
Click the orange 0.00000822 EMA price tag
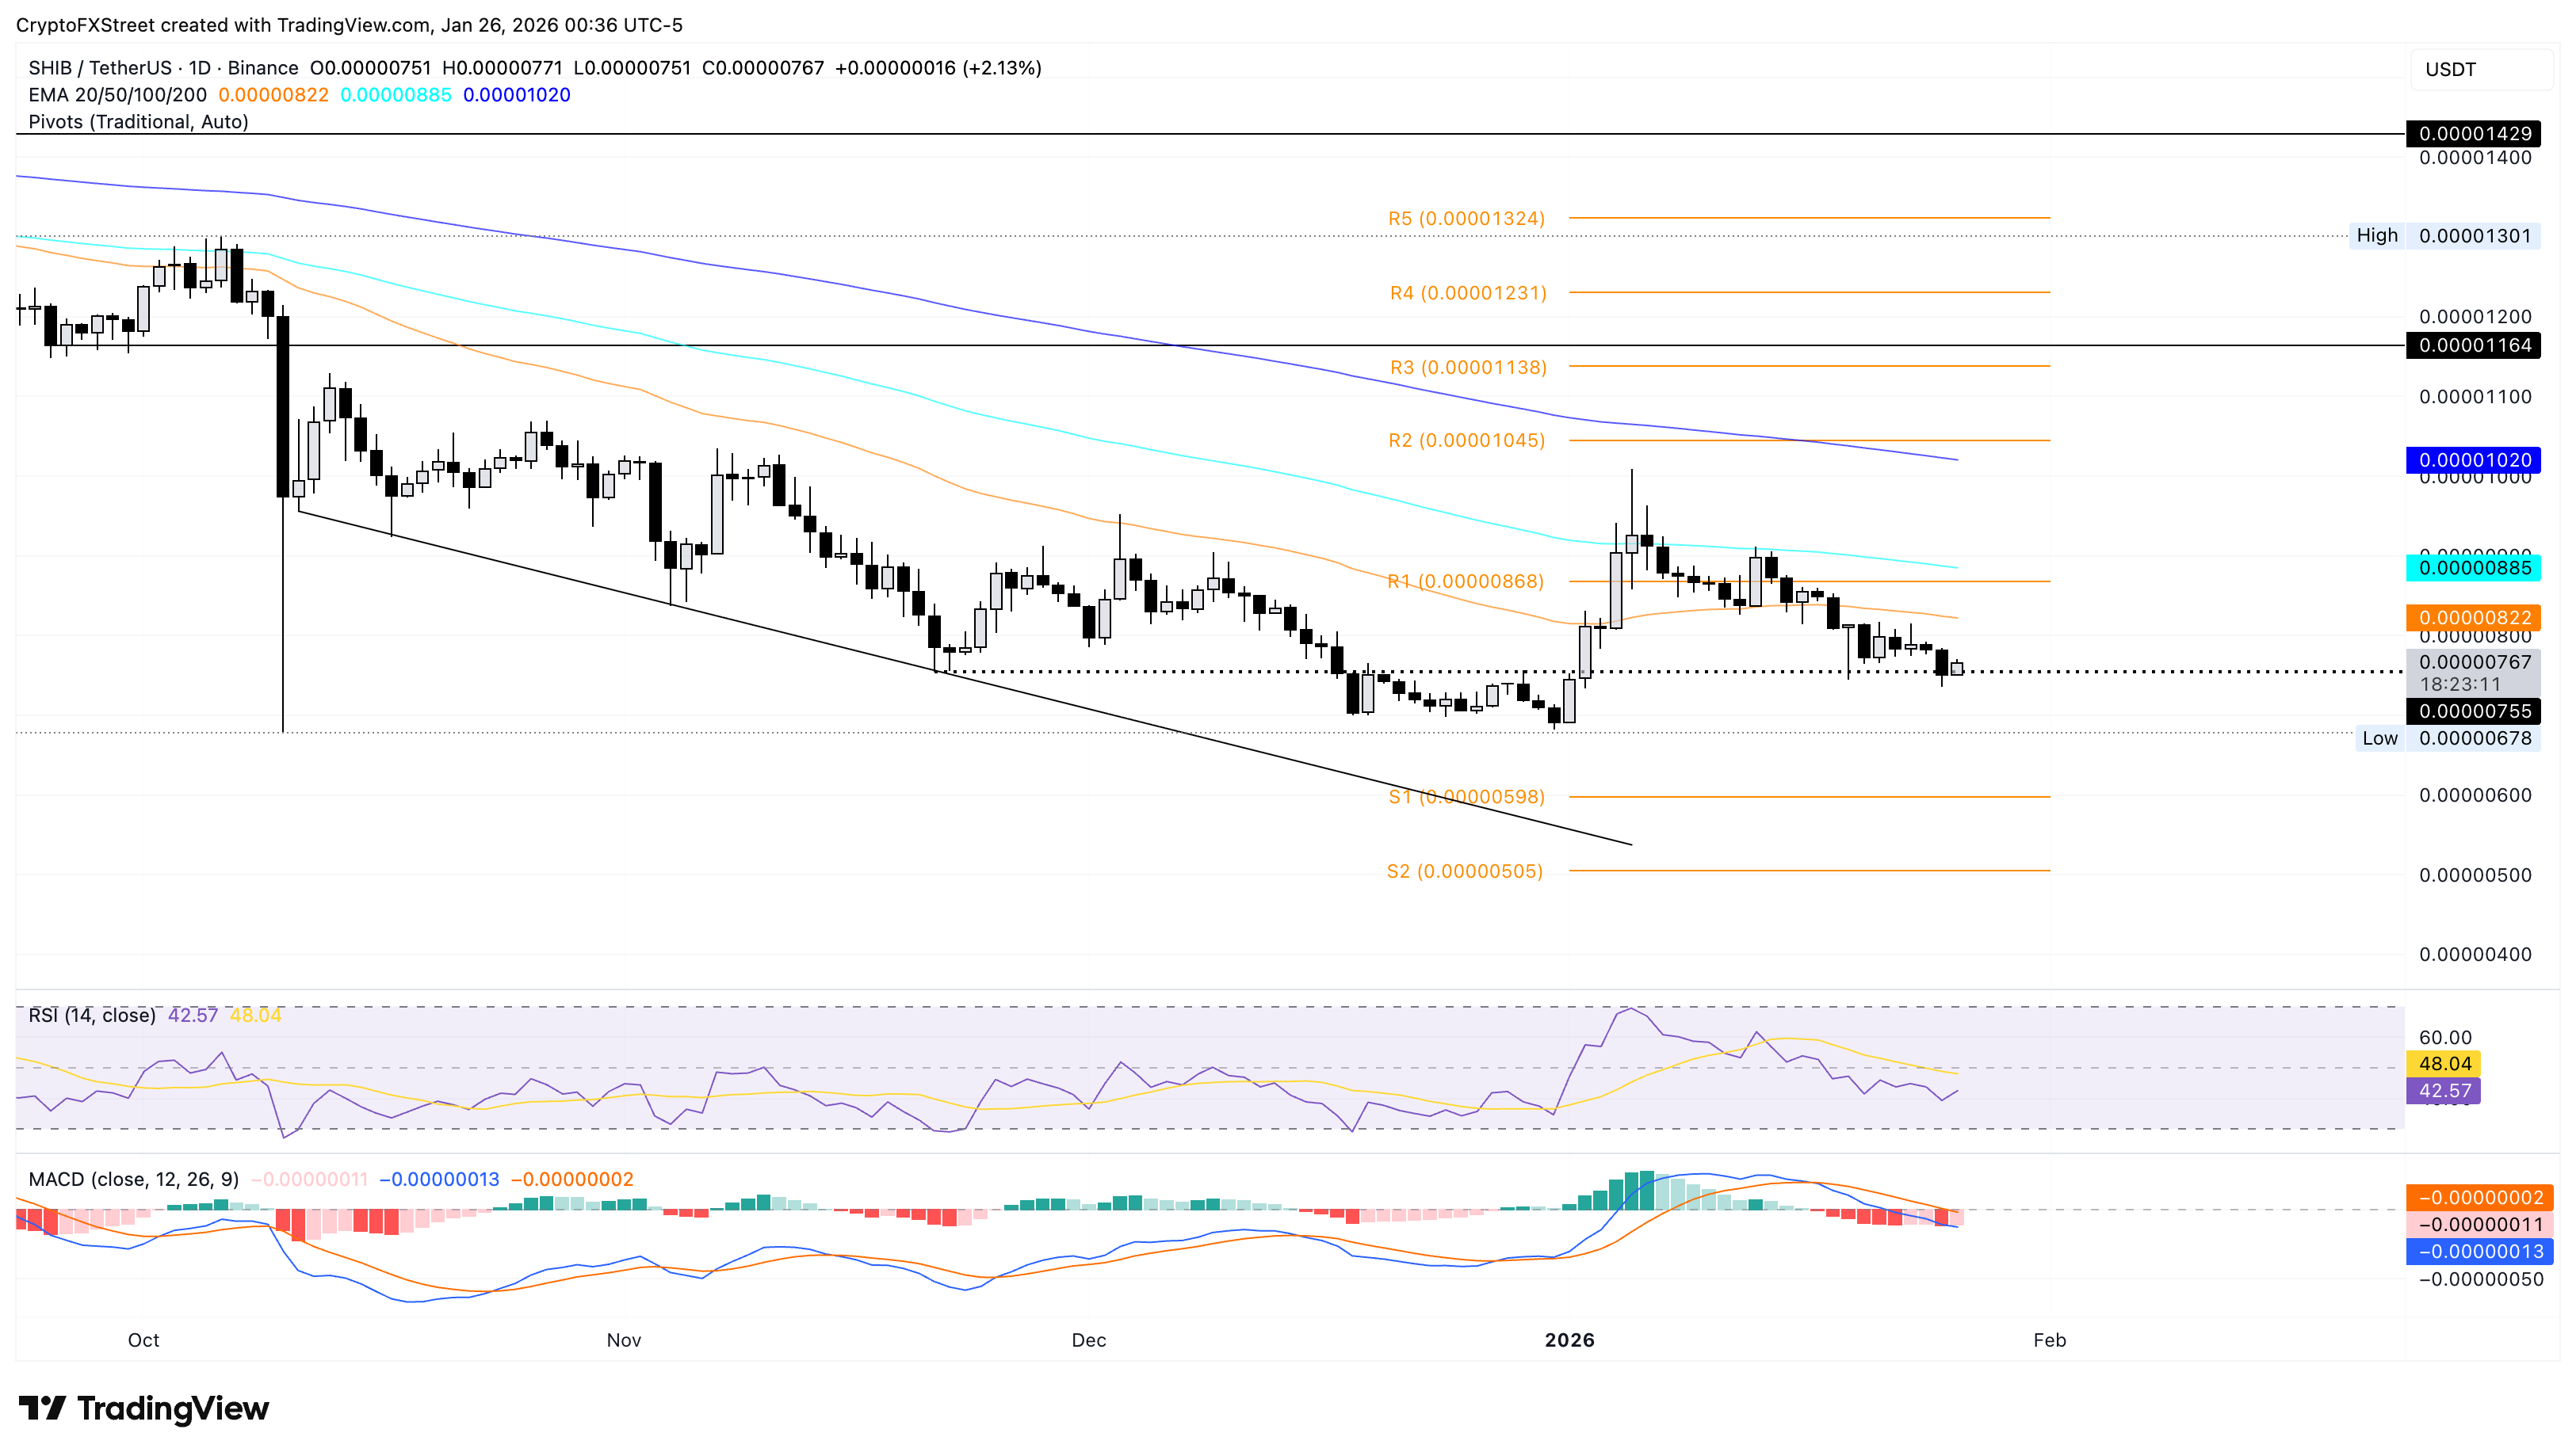pos(2474,618)
